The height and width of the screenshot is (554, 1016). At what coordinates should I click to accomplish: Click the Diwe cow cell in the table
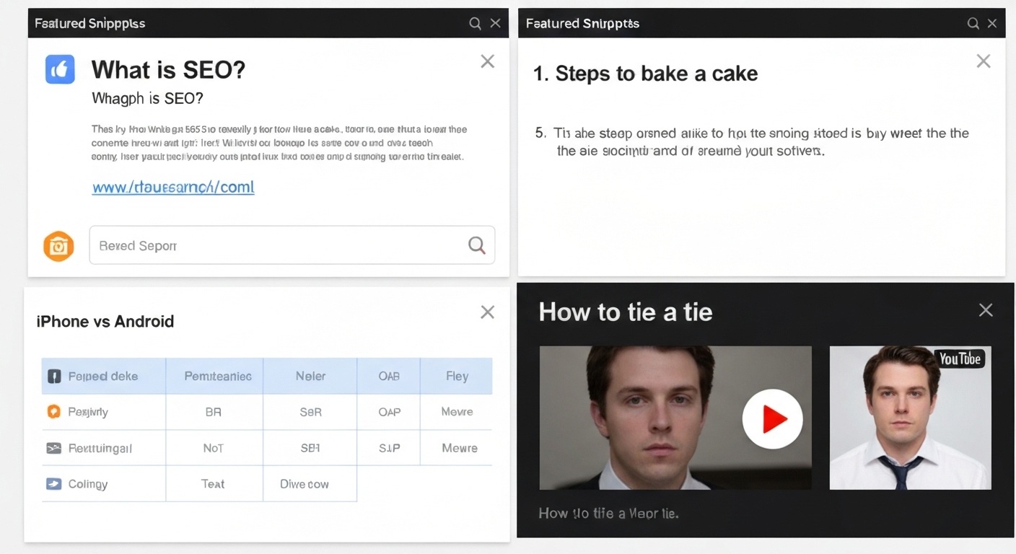pos(305,484)
